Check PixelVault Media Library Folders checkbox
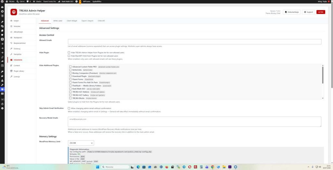The image size is (333, 170). pos(70,85)
